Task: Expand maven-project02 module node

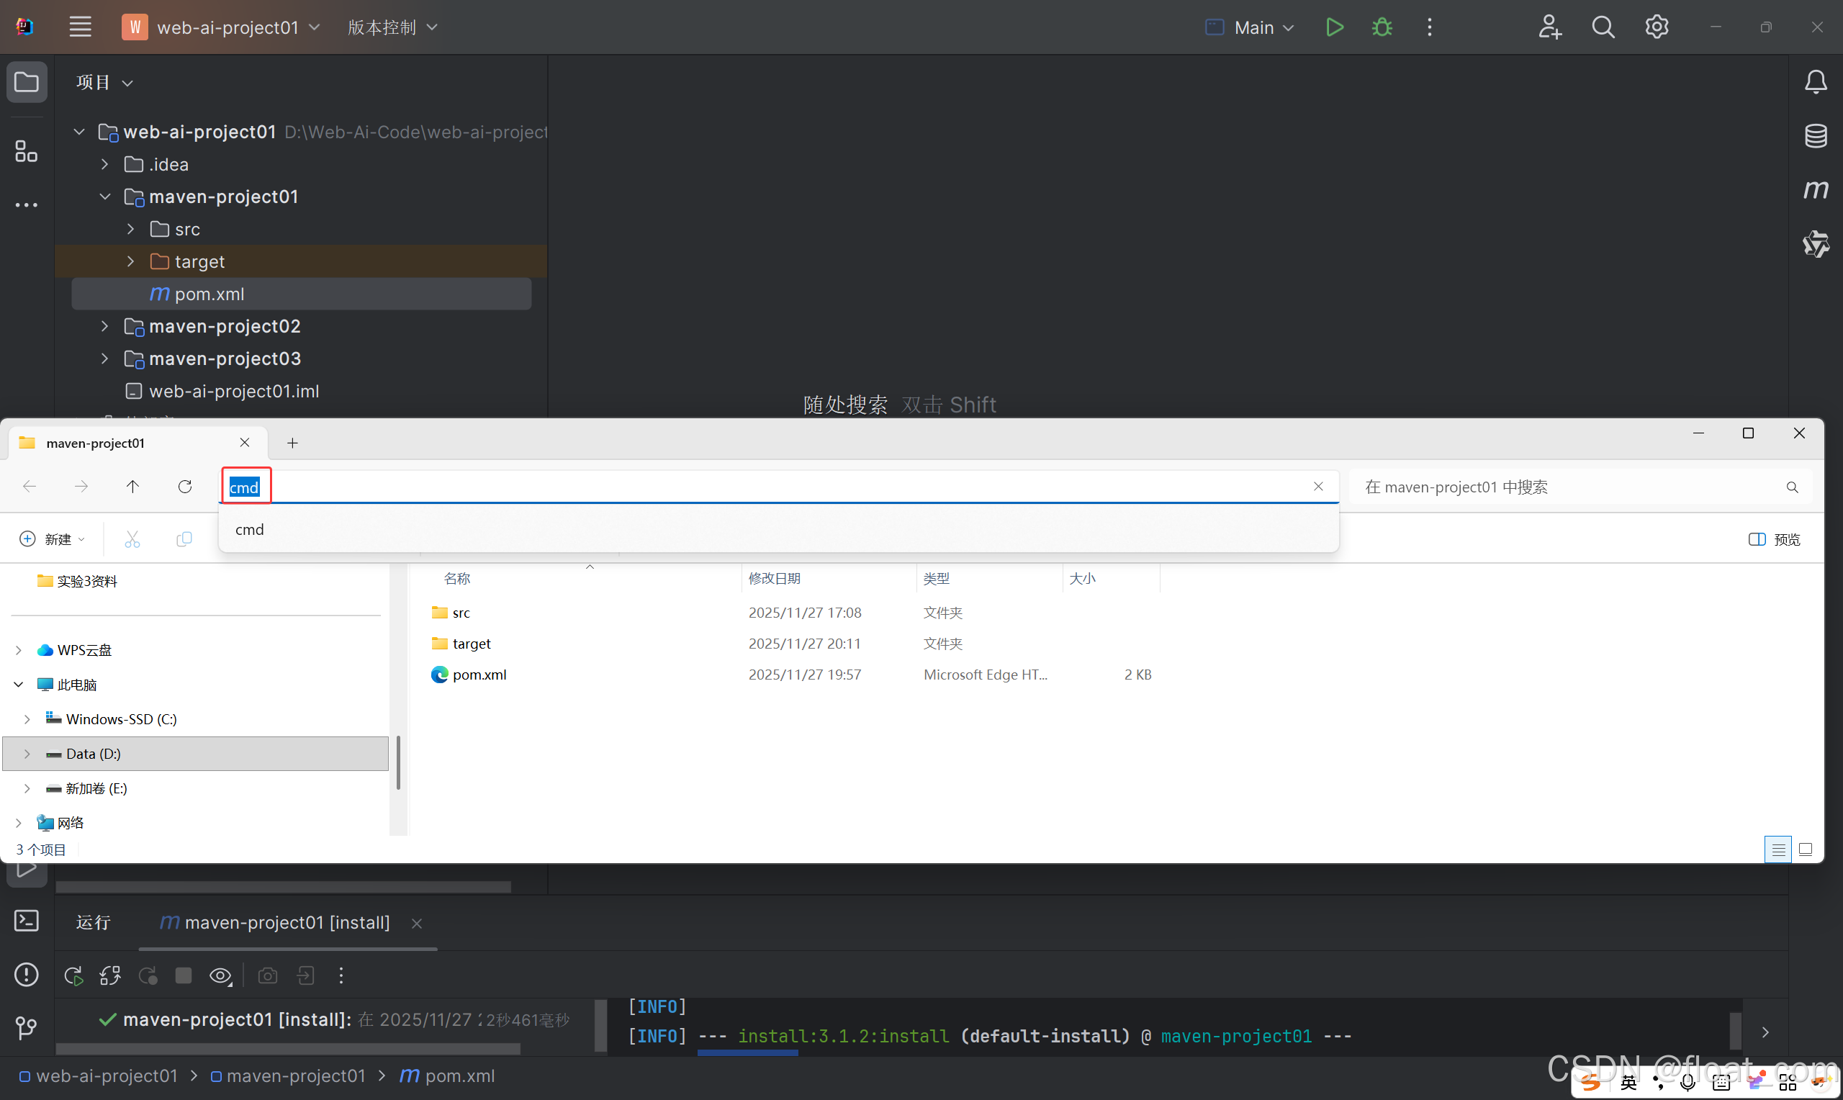Action: (104, 326)
